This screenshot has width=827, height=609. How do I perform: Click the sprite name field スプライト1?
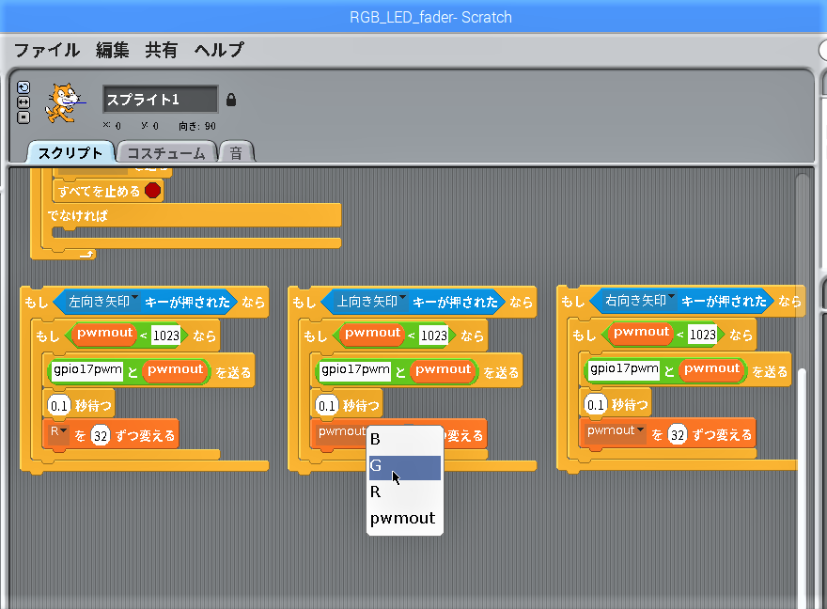coord(160,100)
